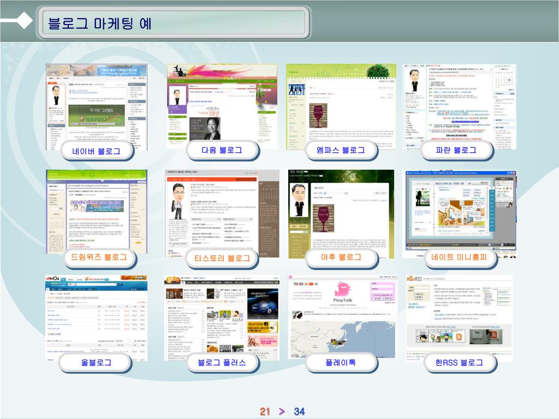559x419 pixels.
Task: Click the current page number 21
Action: tap(265, 411)
